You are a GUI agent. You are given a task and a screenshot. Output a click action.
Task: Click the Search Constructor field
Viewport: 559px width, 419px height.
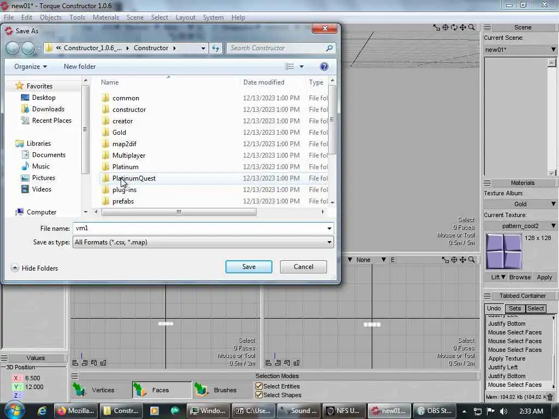tap(281, 48)
